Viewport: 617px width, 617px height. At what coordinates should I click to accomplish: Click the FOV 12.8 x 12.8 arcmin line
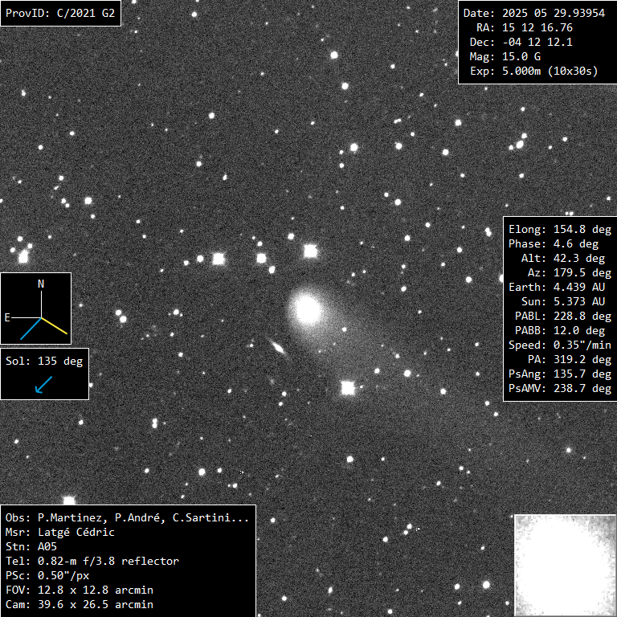[79, 590]
